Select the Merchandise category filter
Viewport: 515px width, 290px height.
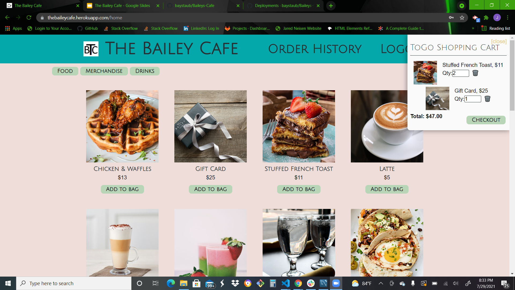pyautogui.click(x=104, y=71)
